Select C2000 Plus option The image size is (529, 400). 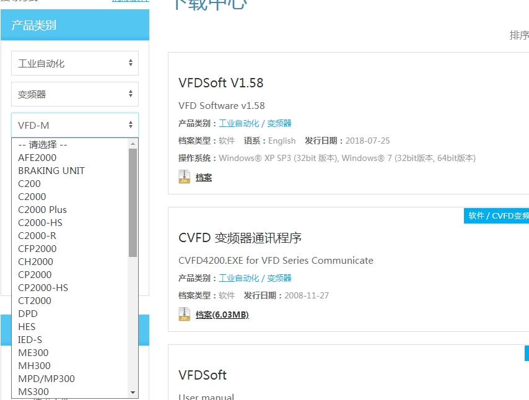click(x=42, y=209)
